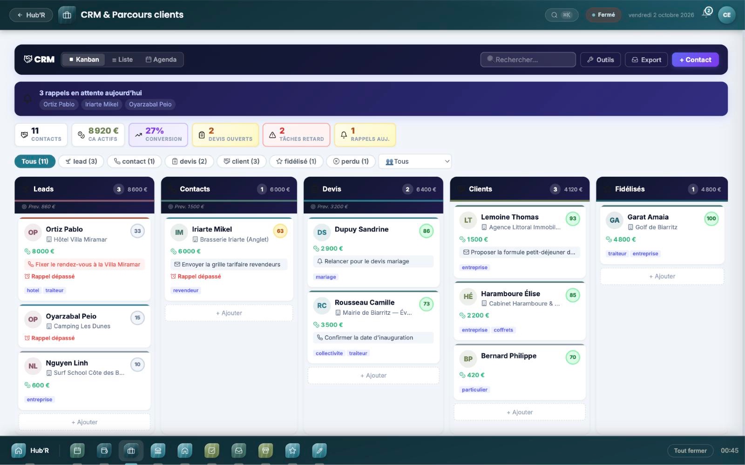Viewport: 745px width, 465px height.
Task: Filter pipeline by contact (1)
Action: [134, 161]
